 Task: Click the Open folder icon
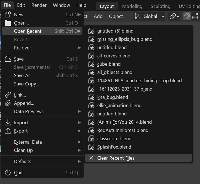point(8,23)
